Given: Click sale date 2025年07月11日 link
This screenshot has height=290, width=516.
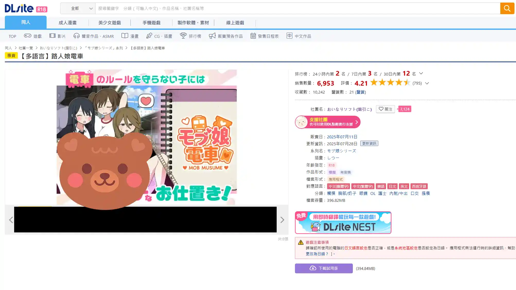Looking at the screenshot, I should (342, 137).
